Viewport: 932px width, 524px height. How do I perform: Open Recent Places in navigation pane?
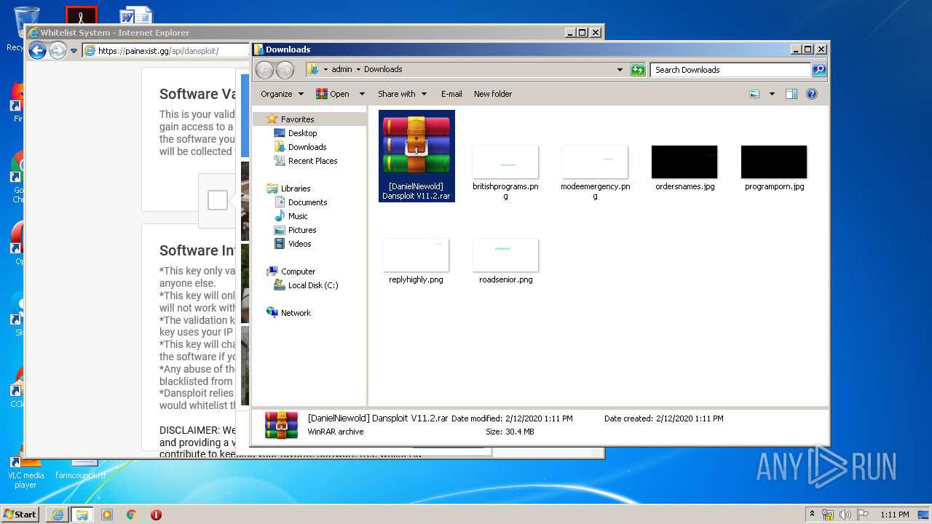[x=312, y=161]
